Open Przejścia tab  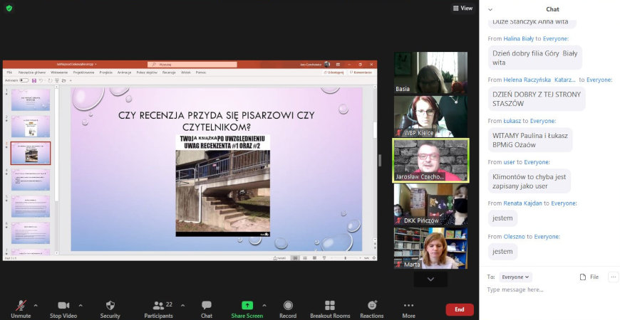coord(106,73)
